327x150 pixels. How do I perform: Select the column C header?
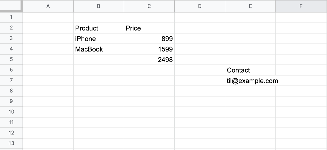pos(149,6)
